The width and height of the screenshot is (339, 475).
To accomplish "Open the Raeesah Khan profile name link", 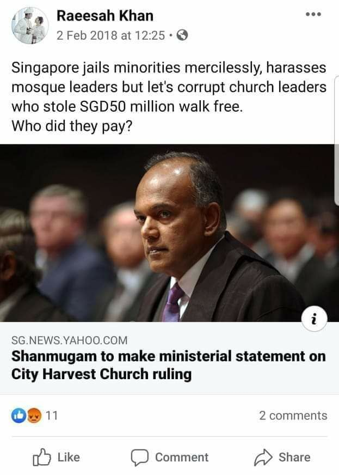I will [x=104, y=16].
